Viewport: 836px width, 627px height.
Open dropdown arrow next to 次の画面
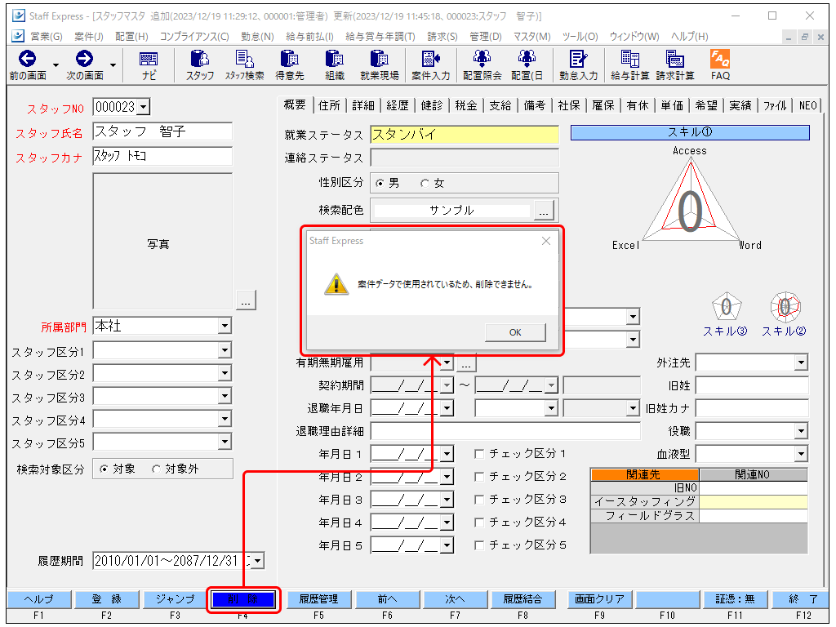coord(113,65)
